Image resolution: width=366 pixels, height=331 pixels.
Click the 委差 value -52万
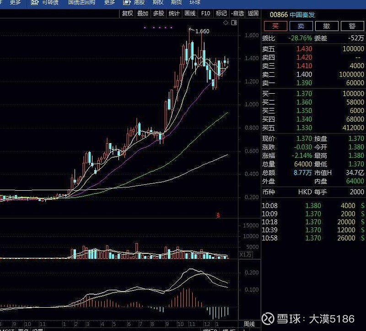coord(356,38)
